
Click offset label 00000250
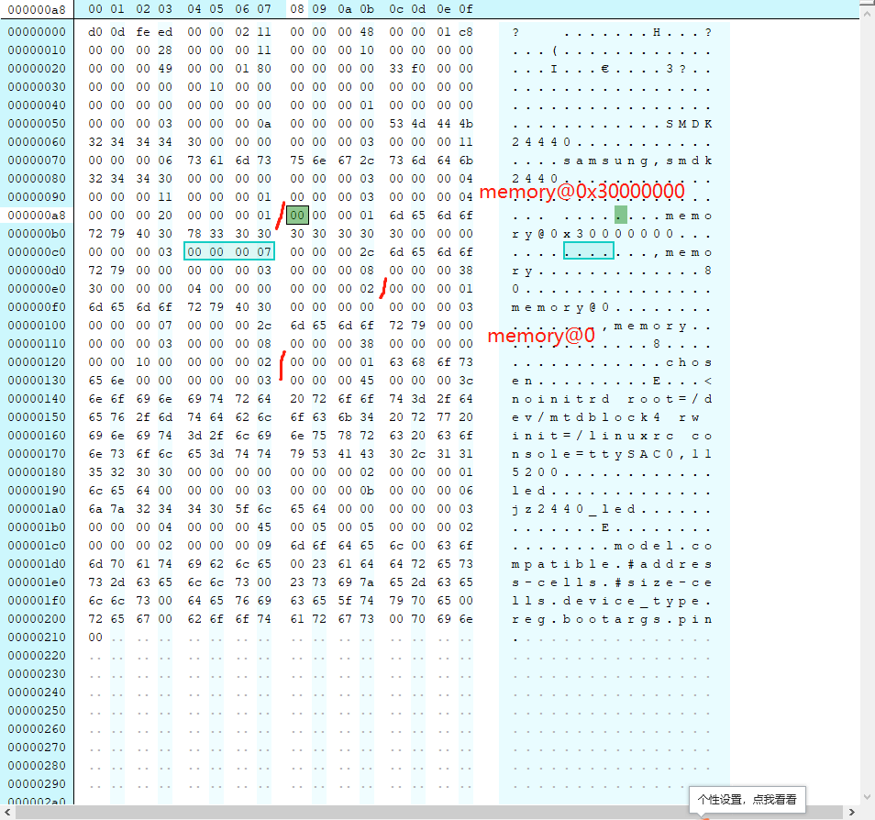37,711
